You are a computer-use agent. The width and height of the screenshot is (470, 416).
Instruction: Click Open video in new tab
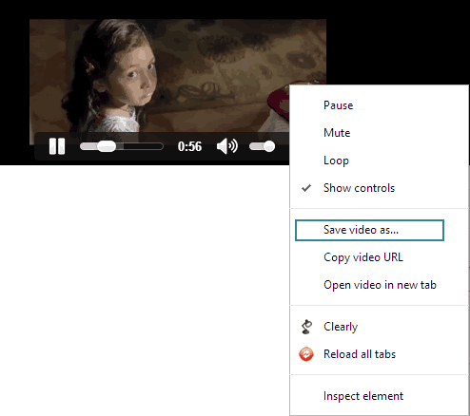pos(379,285)
